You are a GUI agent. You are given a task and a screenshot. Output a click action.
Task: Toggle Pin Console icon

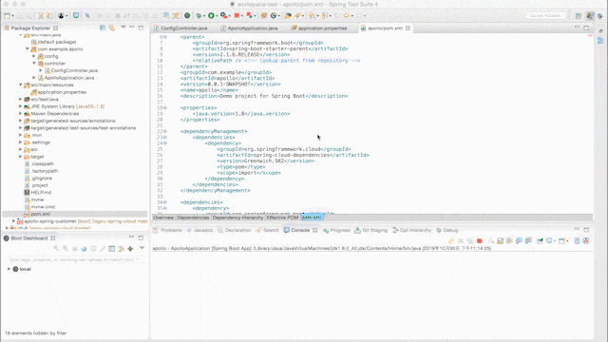540,240
